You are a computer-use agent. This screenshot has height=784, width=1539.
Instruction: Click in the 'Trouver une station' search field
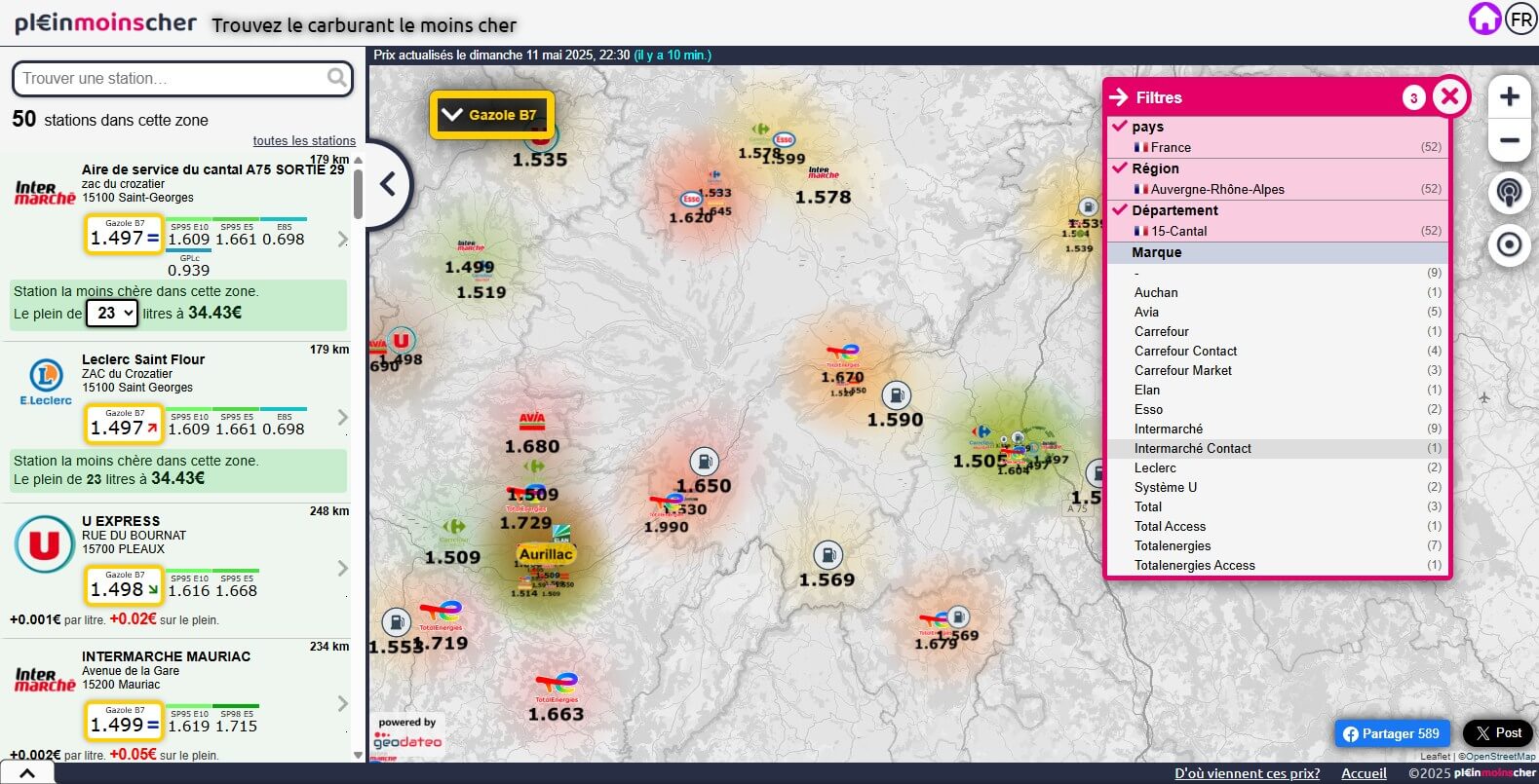[x=171, y=78]
